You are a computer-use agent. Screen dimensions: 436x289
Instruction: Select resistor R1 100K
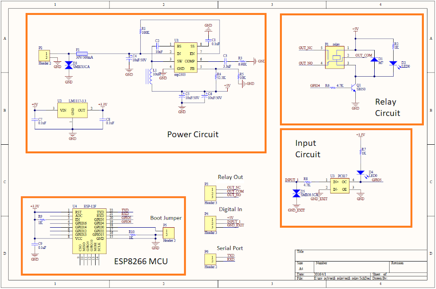(140, 32)
